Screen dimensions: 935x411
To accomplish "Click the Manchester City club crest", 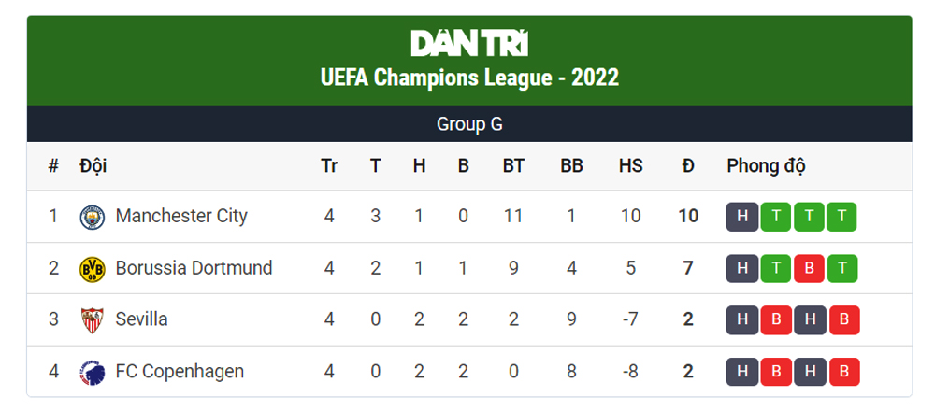I will coord(93,217).
